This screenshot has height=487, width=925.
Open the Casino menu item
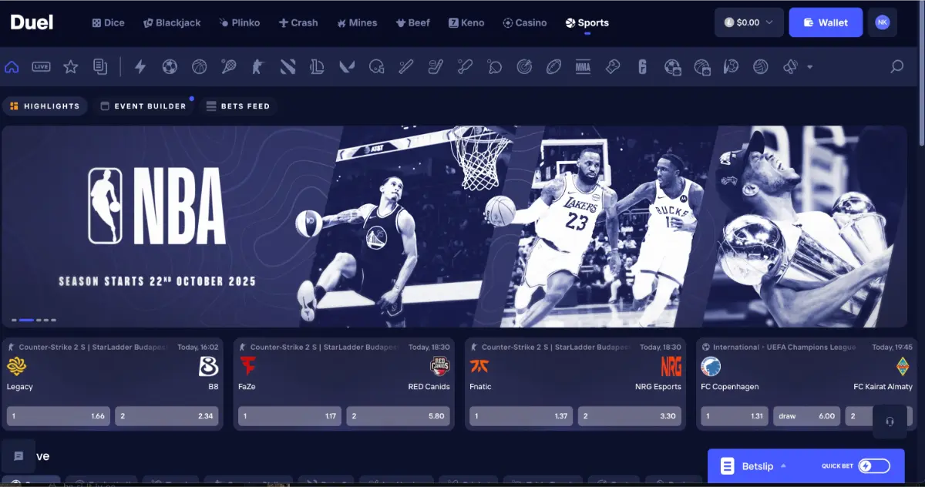[x=525, y=22]
